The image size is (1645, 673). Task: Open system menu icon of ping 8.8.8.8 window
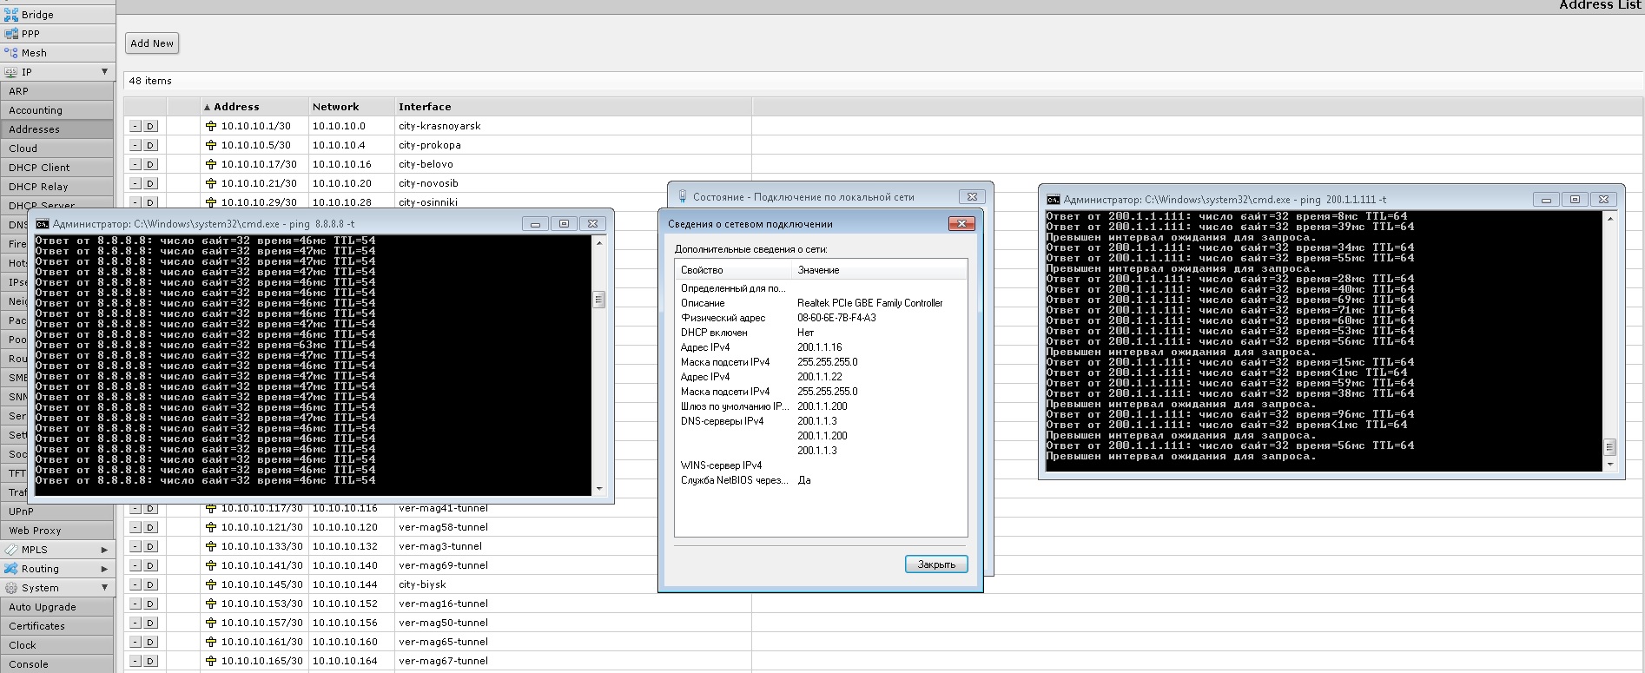(43, 224)
